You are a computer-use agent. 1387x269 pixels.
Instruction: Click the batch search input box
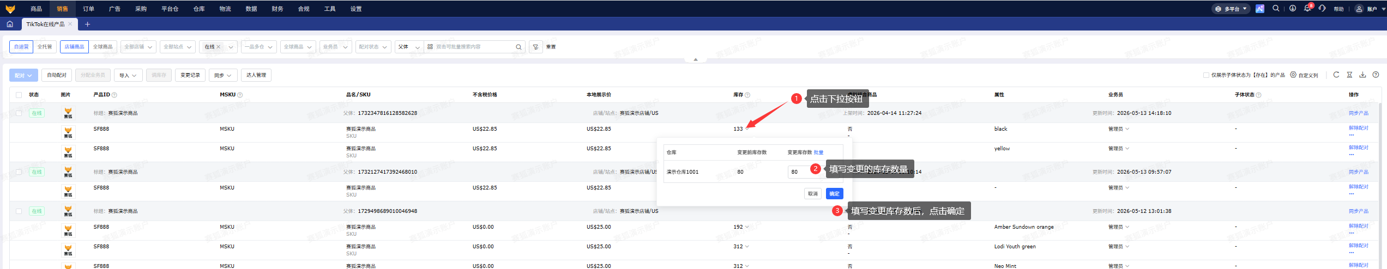(x=474, y=47)
